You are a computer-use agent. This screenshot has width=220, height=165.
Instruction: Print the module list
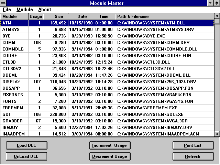pyautogui.click(x=193, y=145)
